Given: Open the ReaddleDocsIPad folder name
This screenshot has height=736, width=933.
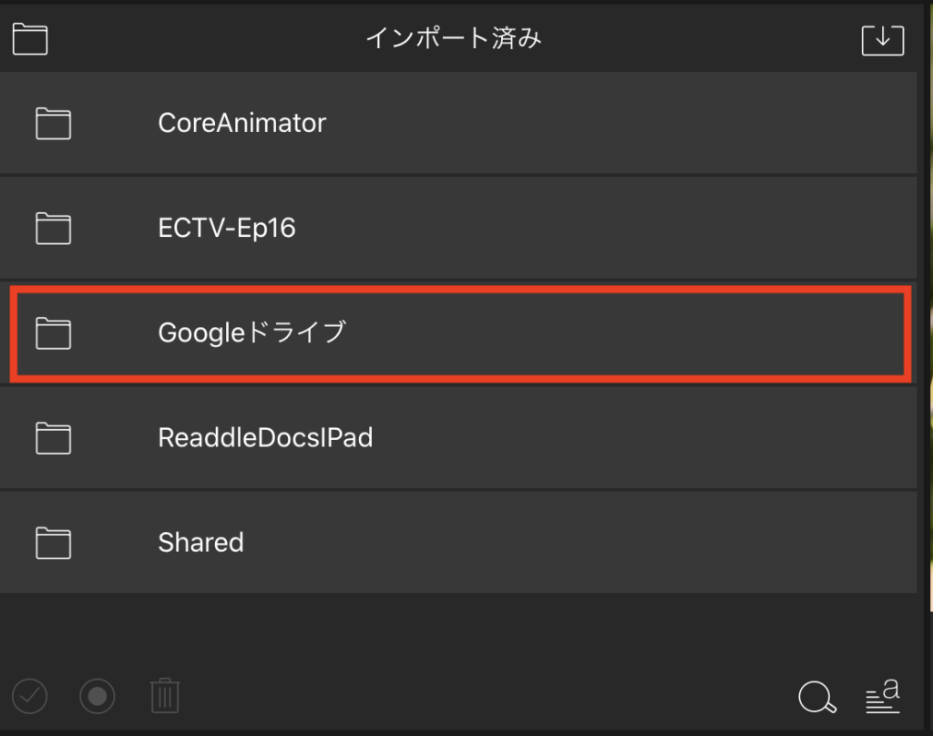Looking at the screenshot, I should click(265, 438).
